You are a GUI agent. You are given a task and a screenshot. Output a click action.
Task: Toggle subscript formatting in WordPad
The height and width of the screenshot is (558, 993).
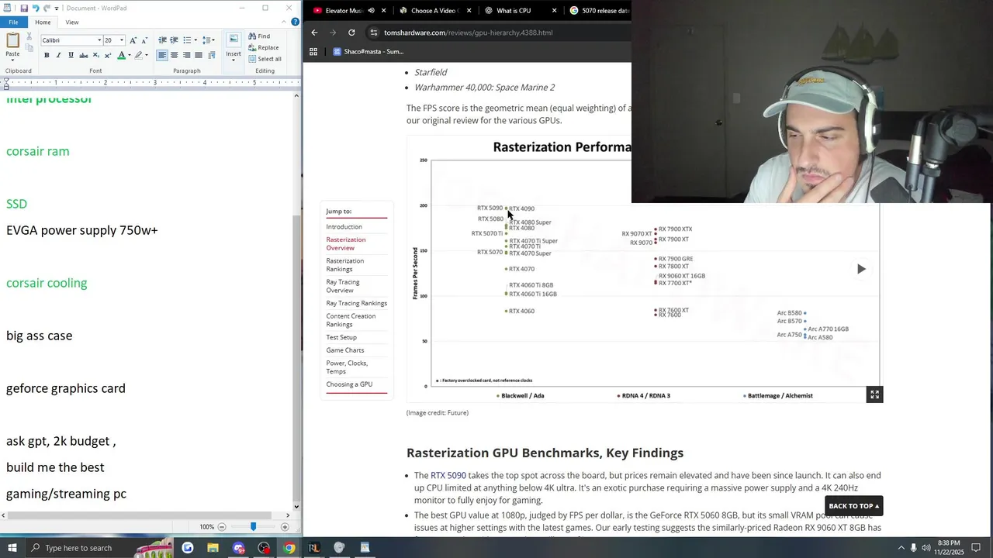pyautogui.click(x=96, y=55)
